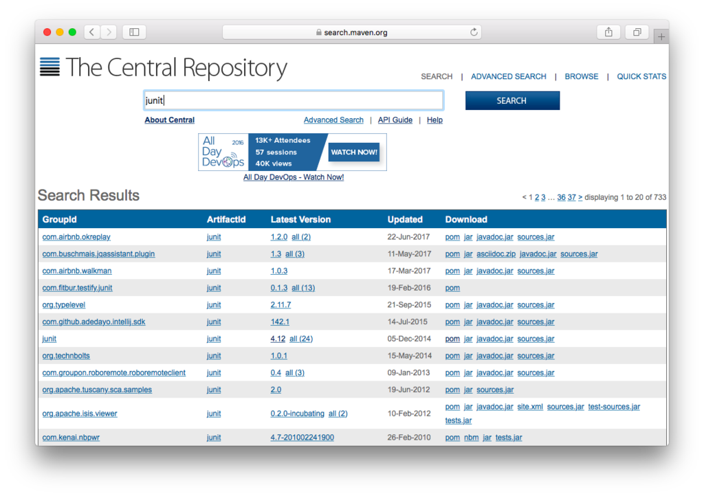Click the Latest Version column header
The image size is (704, 496).
[300, 219]
